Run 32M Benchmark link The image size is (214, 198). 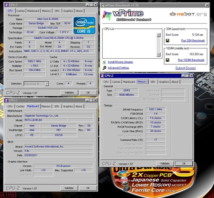(x=193, y=41)
